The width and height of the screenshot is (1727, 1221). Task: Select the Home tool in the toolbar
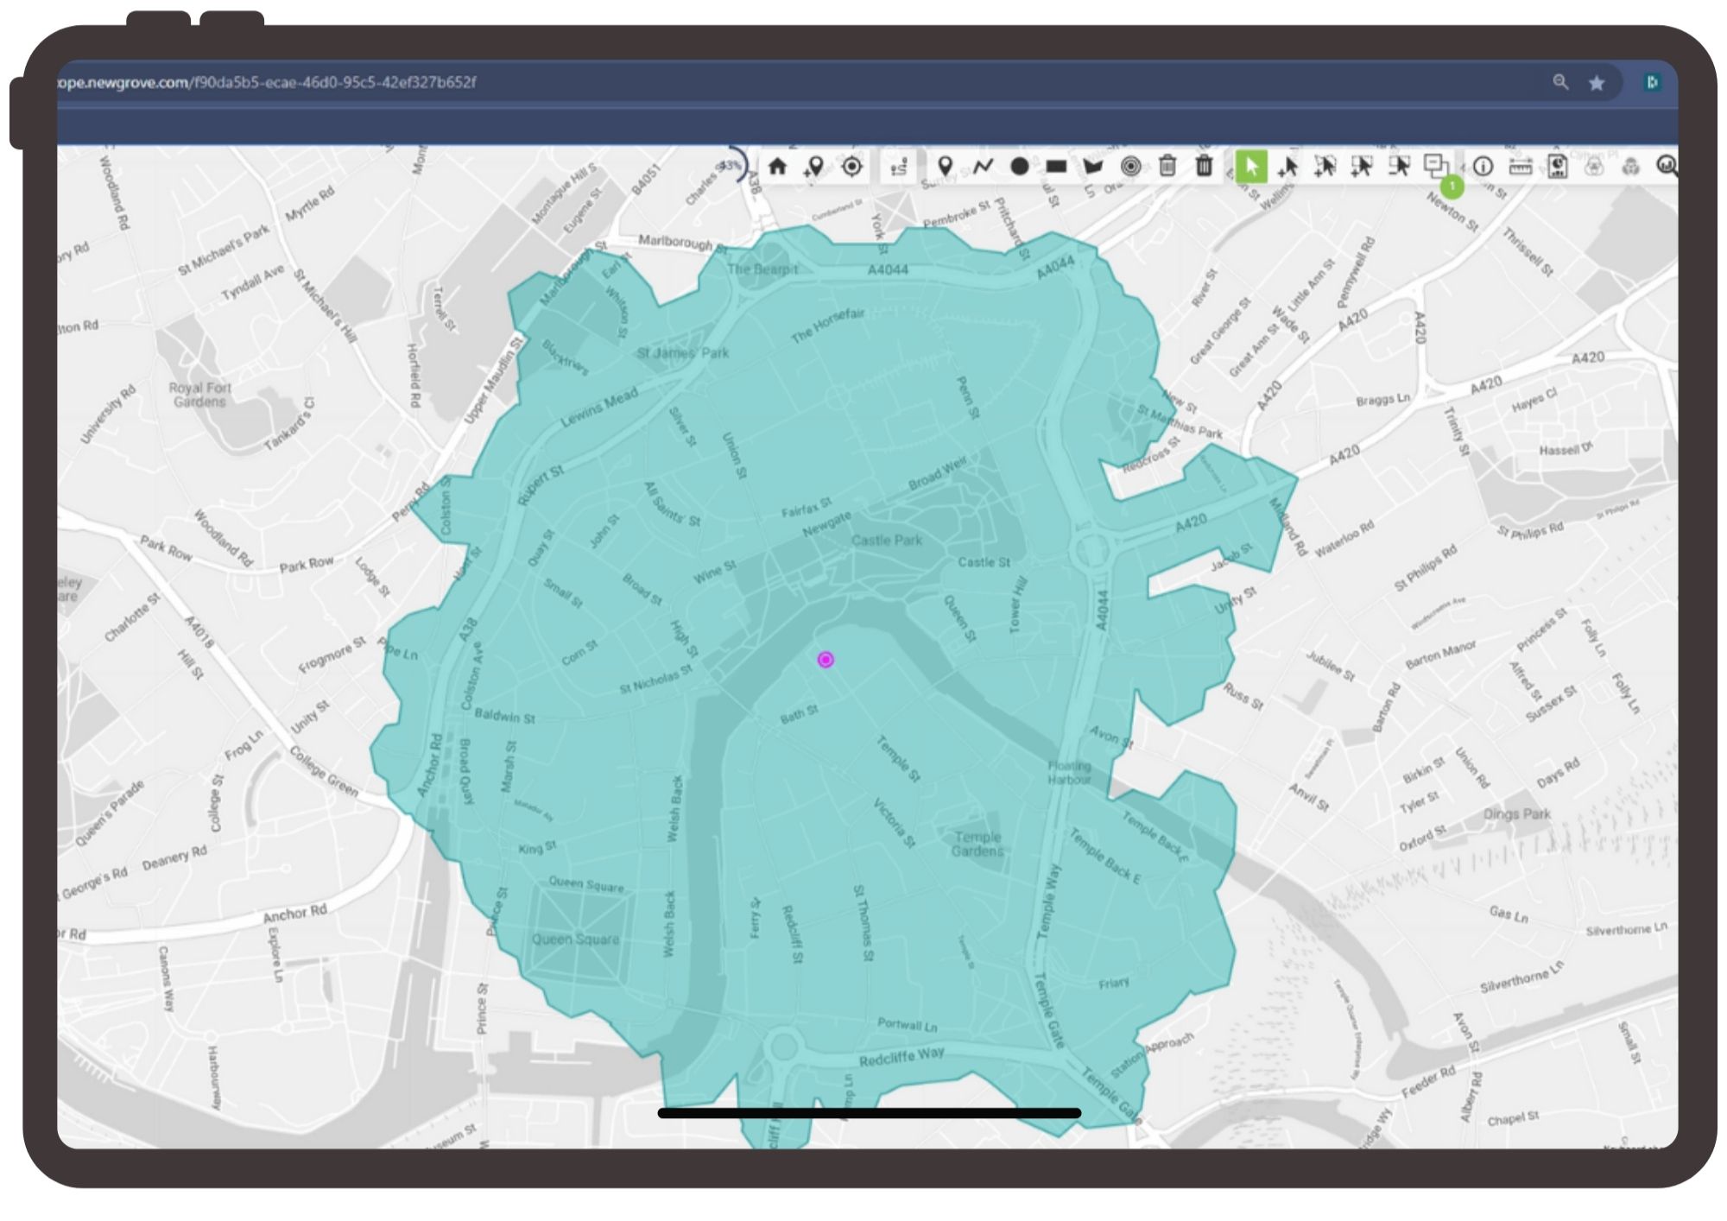[777, 167]
